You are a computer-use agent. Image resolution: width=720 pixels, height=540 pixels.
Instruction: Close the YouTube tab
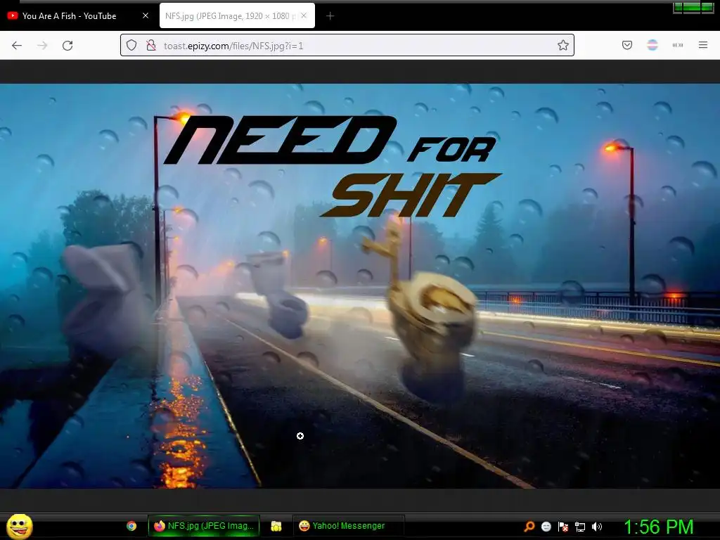click(x=146, y=15)
